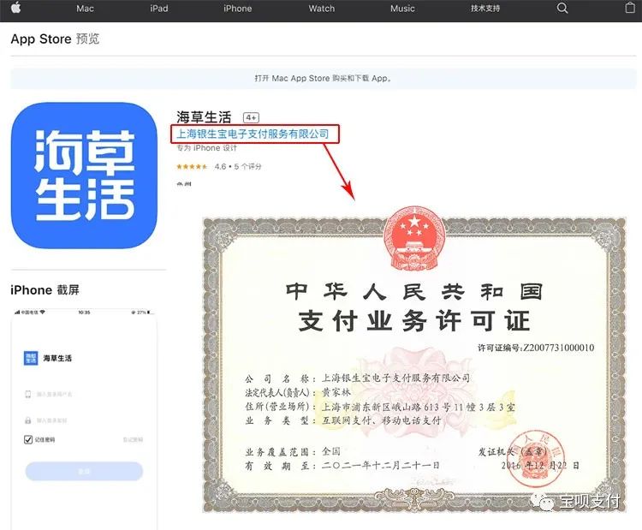Click the validity date 二〇二一年十二月二十一日

click(x=381, y=465)
